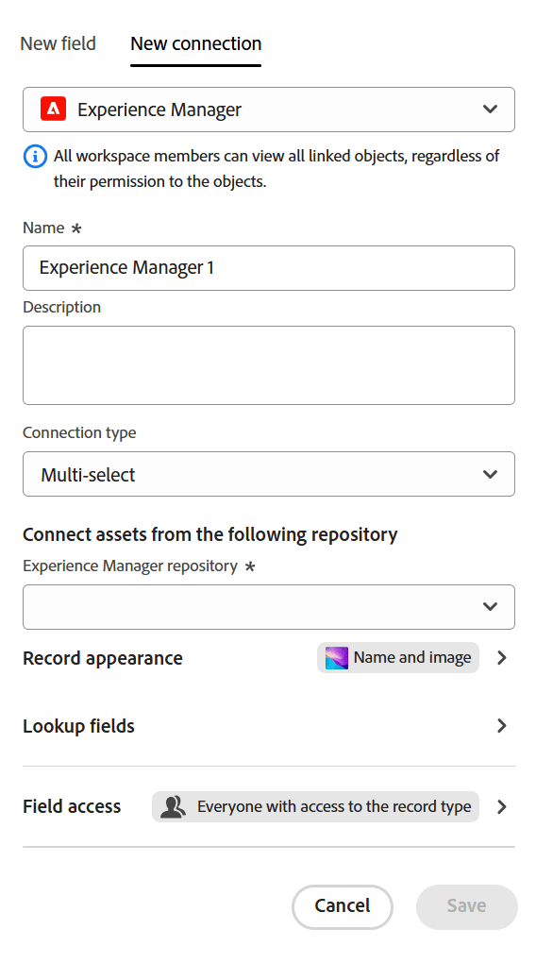Click the workspace members info message text
536x963 pixels.
point(276,169)
